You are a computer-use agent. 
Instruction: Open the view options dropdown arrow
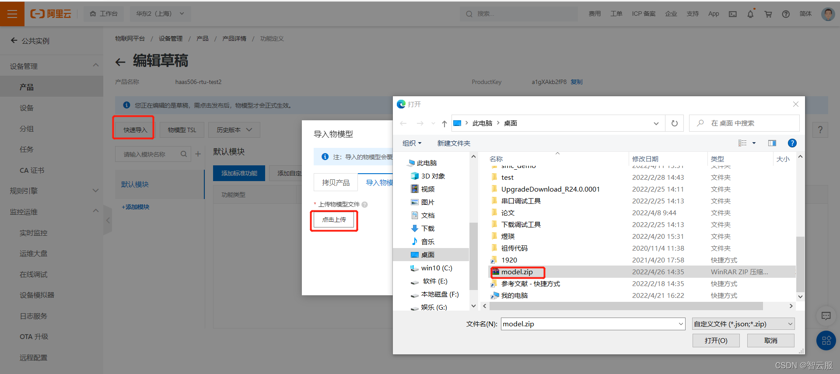754,143
